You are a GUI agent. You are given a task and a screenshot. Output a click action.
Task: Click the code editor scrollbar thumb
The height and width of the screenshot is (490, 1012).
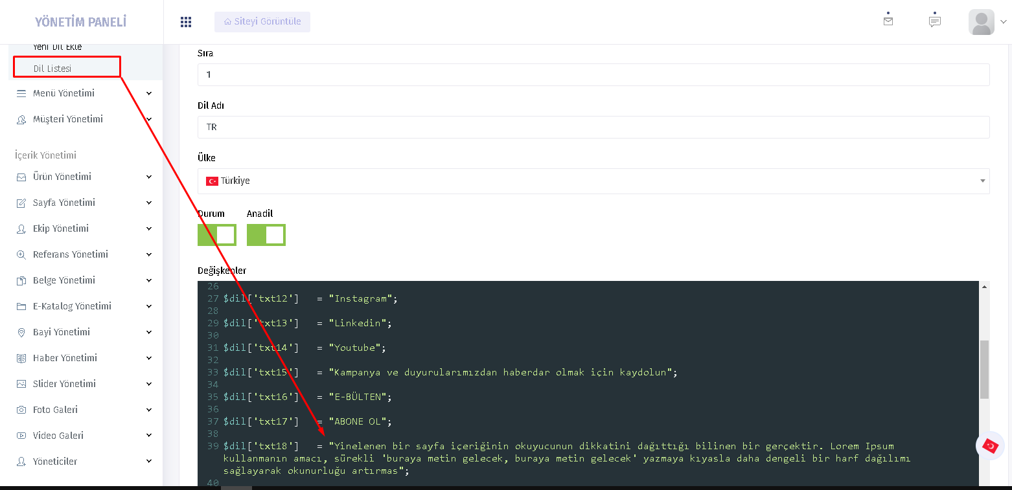point(984,369)
